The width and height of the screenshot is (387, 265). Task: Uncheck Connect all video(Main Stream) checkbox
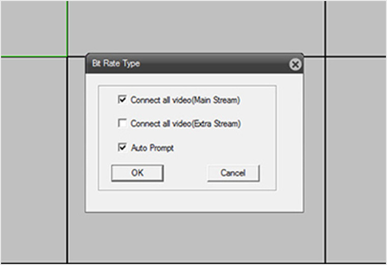122,100
